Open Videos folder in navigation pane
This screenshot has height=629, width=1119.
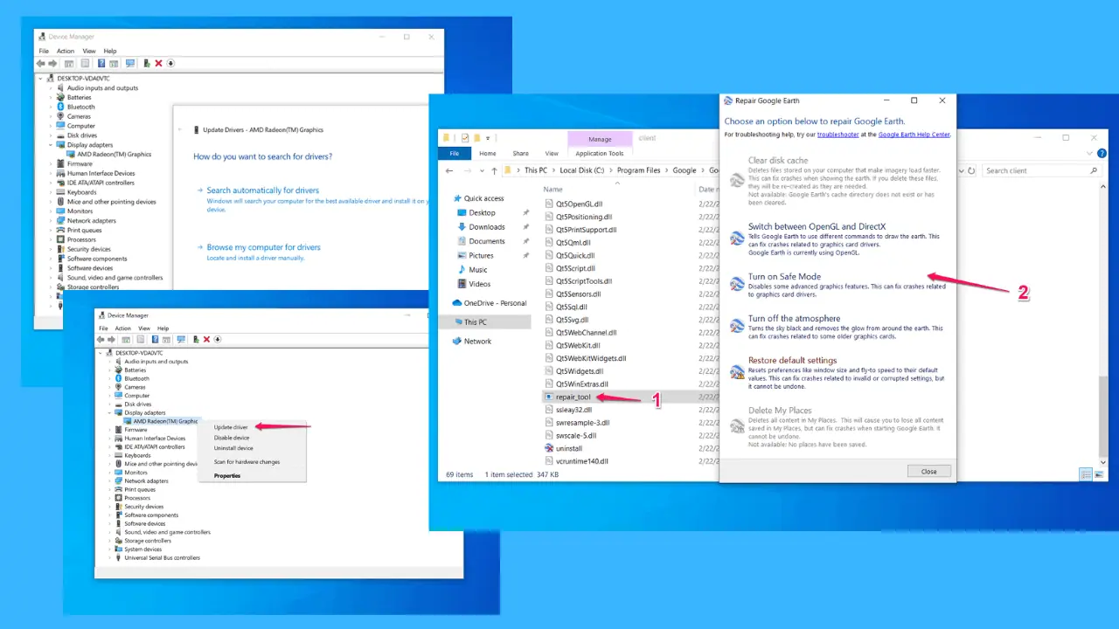tap(479, 284)
